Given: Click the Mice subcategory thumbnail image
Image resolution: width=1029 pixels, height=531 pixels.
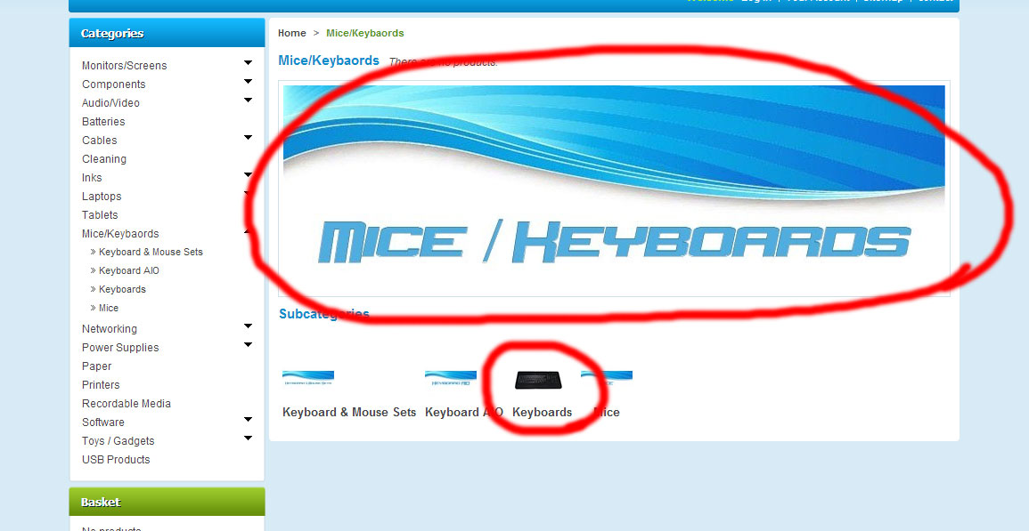Looking at the screenshot, I should coord(607,379).
